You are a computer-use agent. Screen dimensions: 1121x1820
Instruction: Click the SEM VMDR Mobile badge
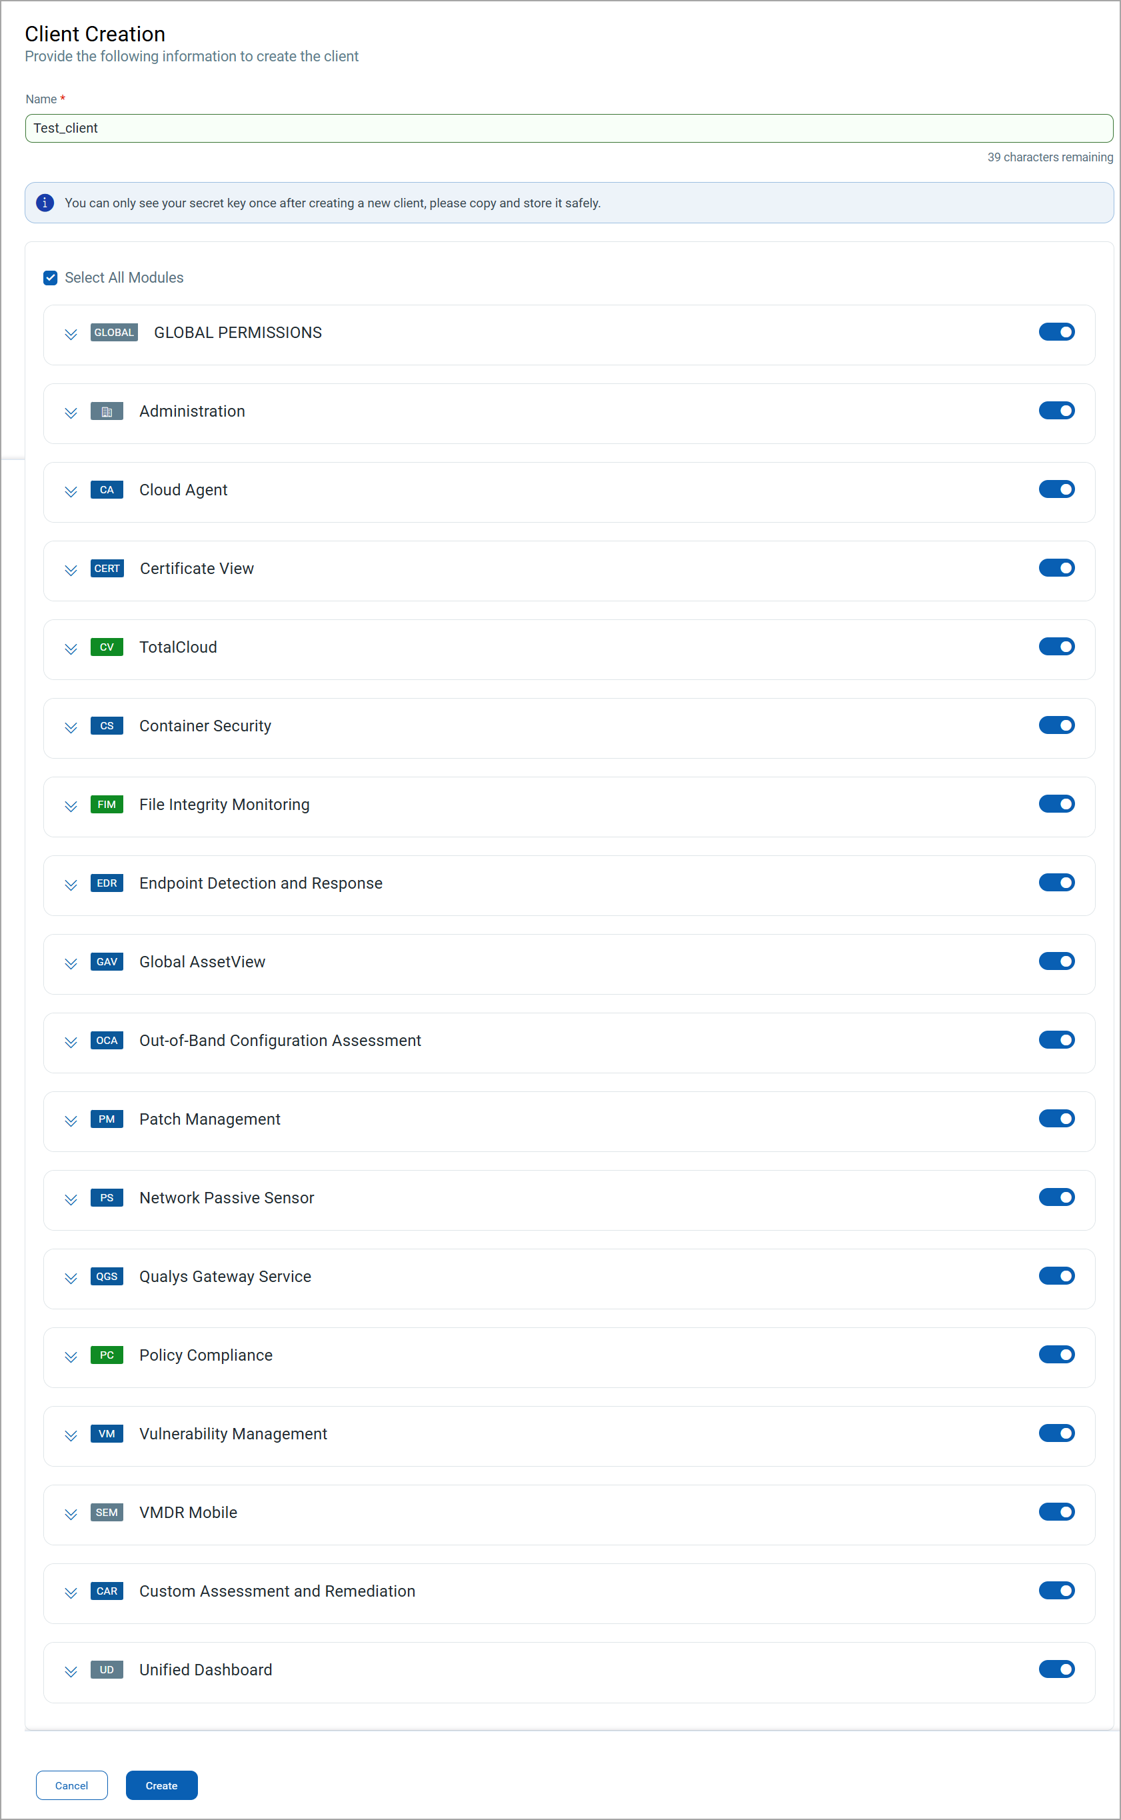[x=107, y=1511]
